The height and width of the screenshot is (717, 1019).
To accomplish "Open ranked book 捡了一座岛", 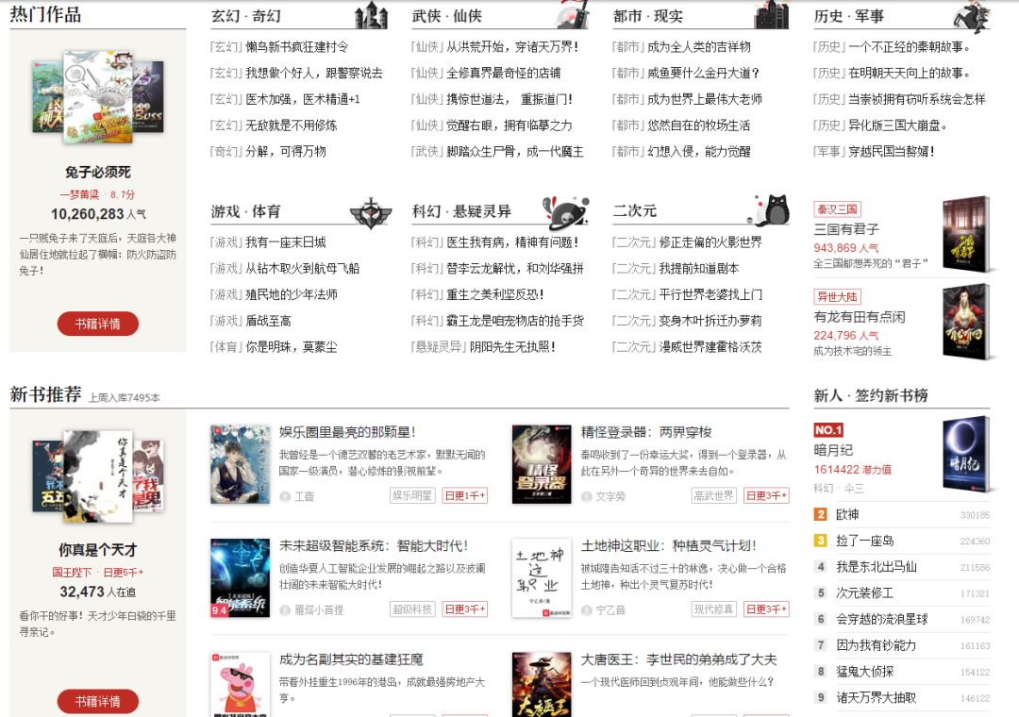I will 865,541.
